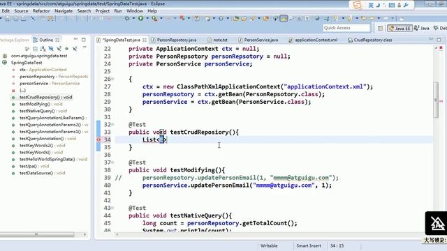Open the Edit menu

6,11
